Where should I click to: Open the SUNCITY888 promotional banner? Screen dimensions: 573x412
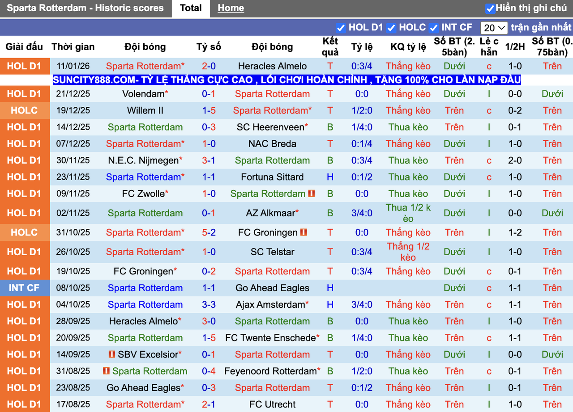coord(286,80)
